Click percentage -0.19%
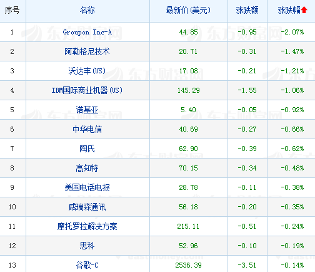 click(292, 246)
